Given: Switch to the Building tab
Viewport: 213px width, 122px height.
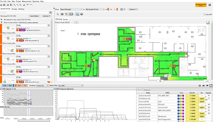Looking at the screenshot, I should (21, 9).
